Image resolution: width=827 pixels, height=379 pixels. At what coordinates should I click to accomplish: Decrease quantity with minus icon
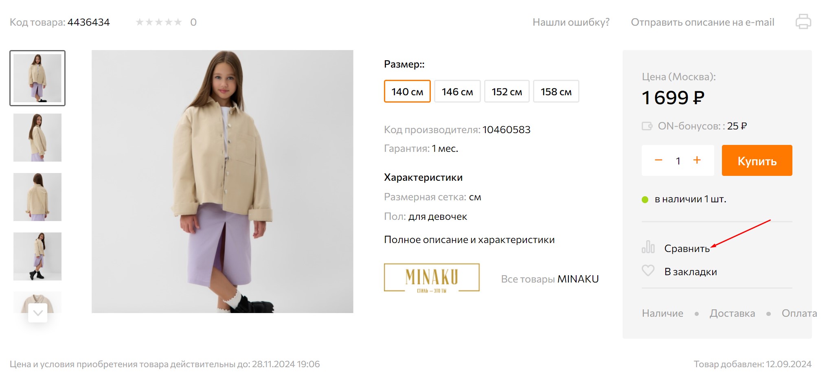[x=658, y=160]
